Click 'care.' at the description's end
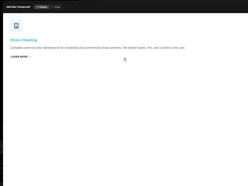 [x=181, y=48]
